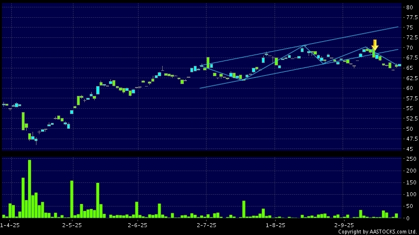The height and width of the screenshot is (235, 419).
Task: Select the 2-9-25 date label
Action: (x=344, y=225)
